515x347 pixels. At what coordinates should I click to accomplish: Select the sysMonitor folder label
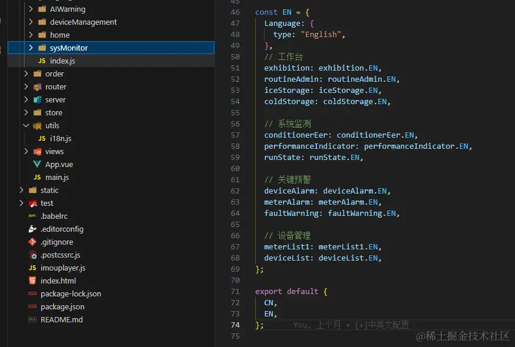click(68, 48)
